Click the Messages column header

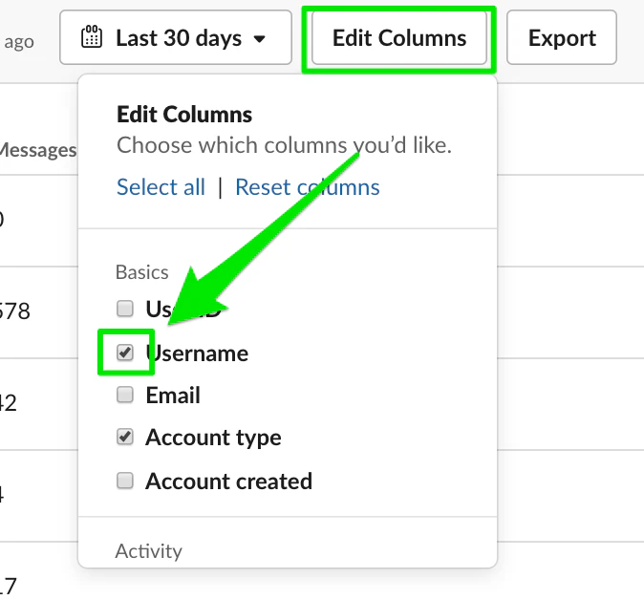click(38, 150)
